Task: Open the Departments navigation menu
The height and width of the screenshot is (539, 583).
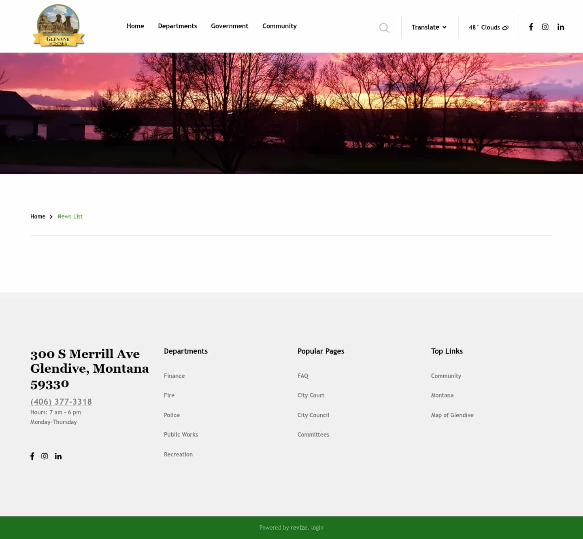Action: 177,26
